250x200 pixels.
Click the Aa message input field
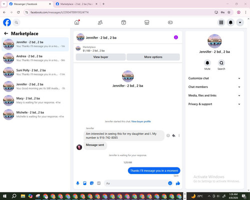136,183
